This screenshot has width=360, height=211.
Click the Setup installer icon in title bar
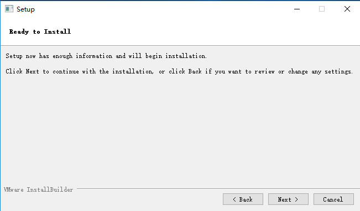click(x=9, y=9)
